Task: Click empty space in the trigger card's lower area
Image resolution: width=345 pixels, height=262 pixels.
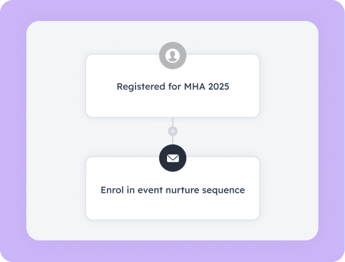Action: click(173, 106)
